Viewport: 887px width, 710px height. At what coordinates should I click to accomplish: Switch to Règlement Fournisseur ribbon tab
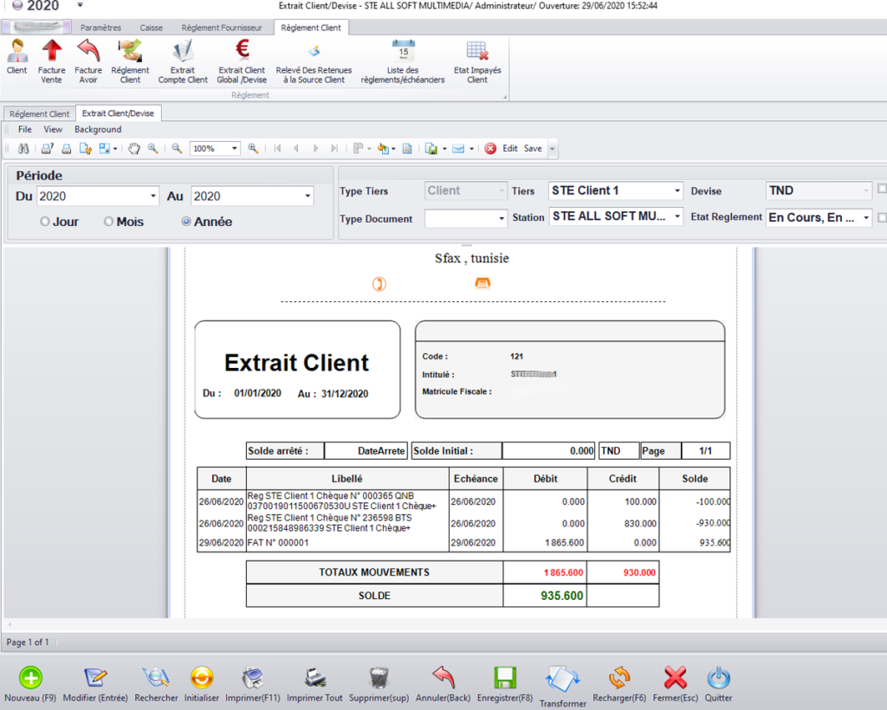tap(222, 28)
